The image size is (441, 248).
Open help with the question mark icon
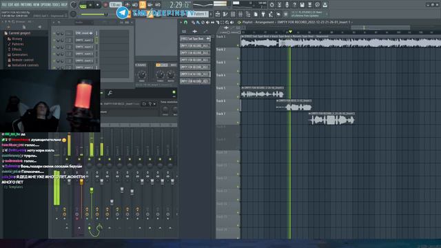pos(294,5)
